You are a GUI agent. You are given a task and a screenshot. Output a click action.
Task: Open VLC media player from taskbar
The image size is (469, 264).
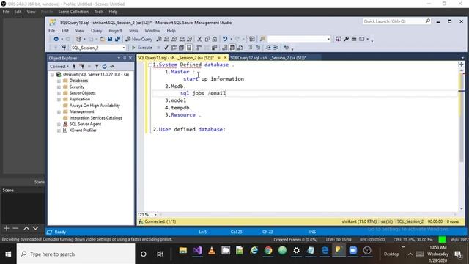[212, 251]
